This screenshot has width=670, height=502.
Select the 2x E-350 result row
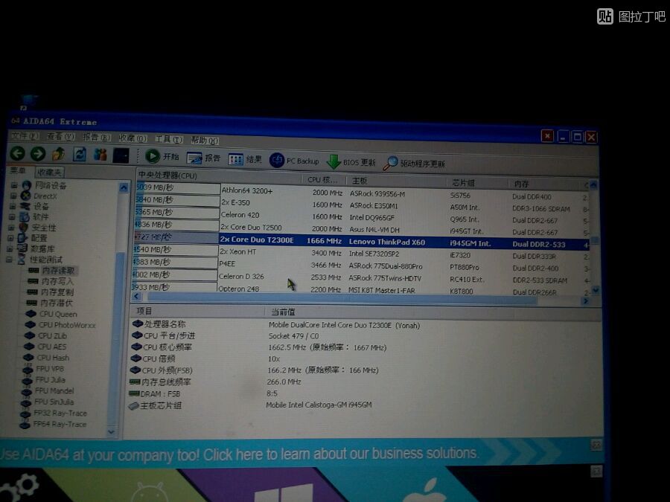coord(362,204)
